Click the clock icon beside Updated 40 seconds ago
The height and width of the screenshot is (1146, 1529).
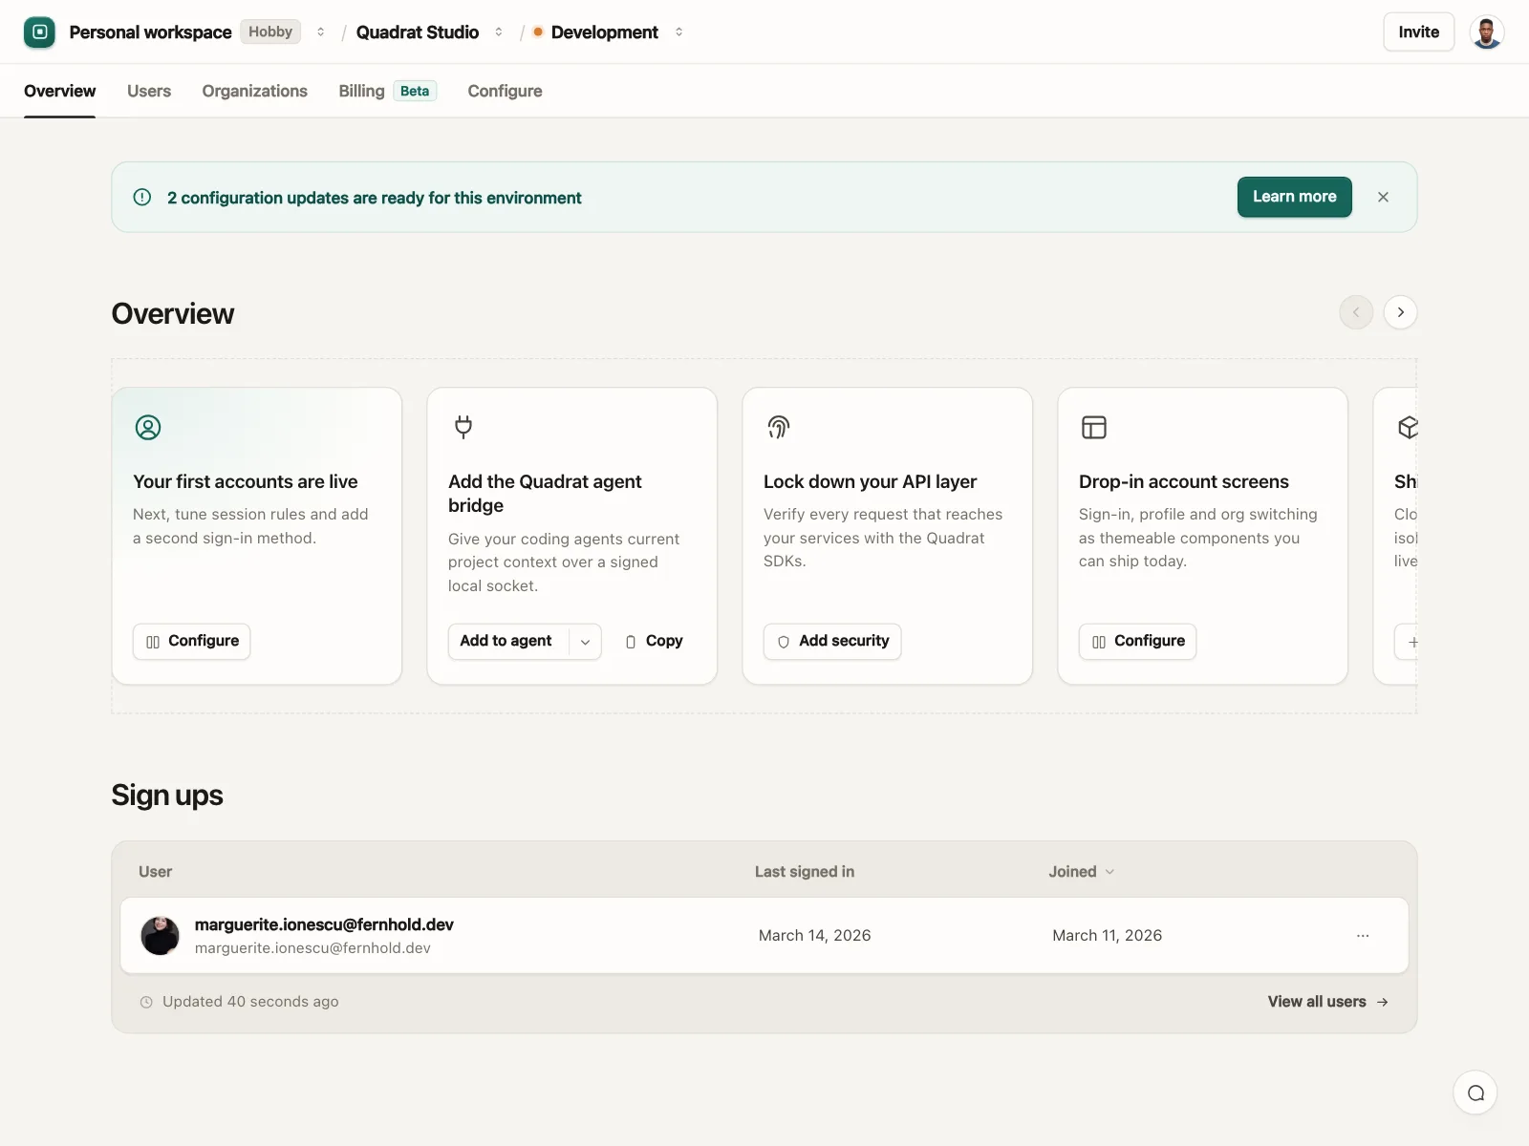point(146,1002)
